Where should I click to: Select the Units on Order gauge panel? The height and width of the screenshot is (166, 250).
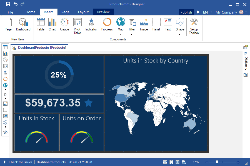(82, 133)
